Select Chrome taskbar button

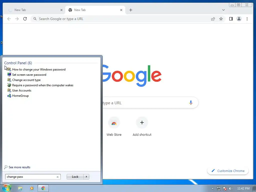point(43,188)
